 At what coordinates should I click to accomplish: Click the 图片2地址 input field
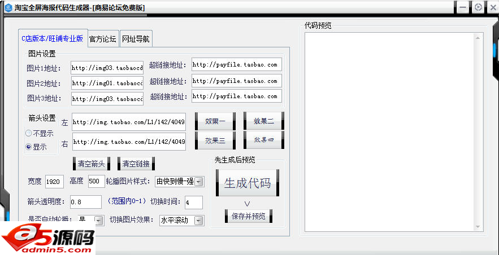coord(107,83)
